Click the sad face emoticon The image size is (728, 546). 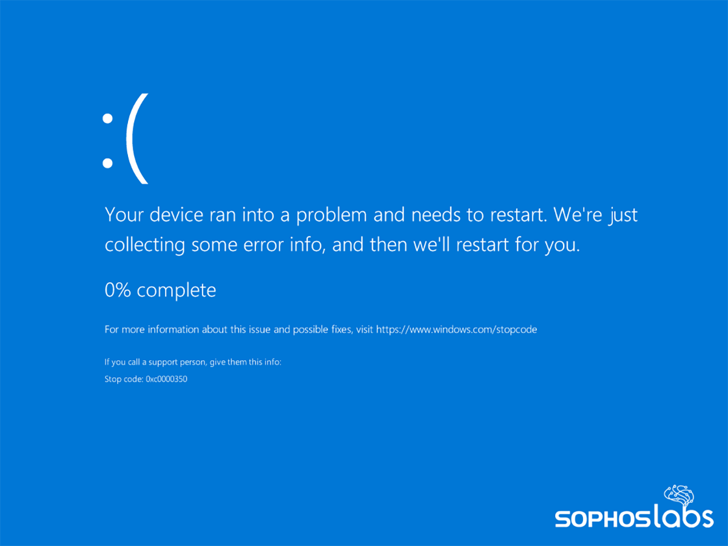124,139
